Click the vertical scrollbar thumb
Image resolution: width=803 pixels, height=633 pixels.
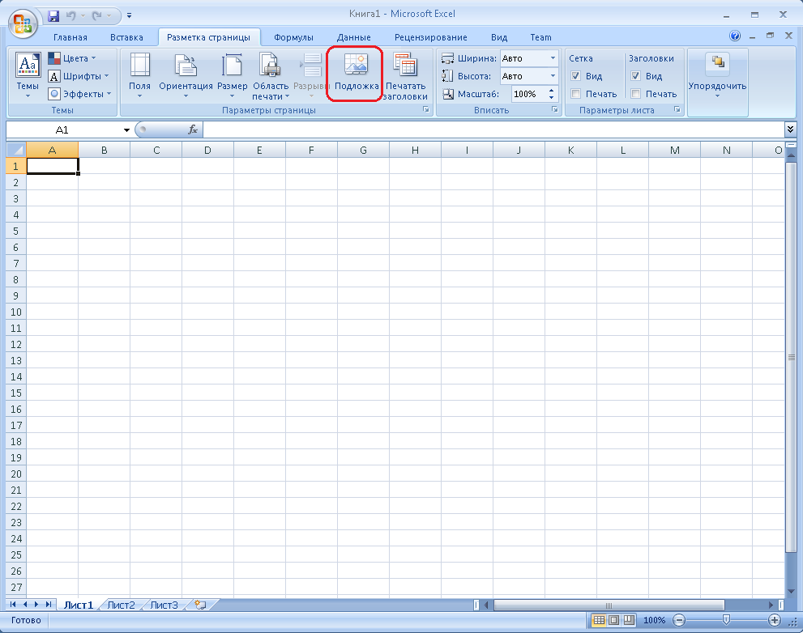point(791,357)
